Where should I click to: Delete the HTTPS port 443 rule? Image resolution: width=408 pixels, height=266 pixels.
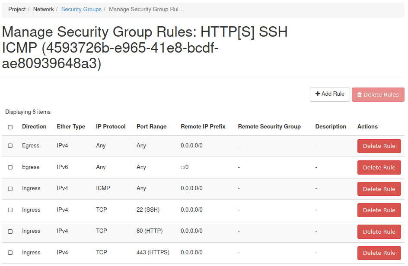tap(379, 253)
